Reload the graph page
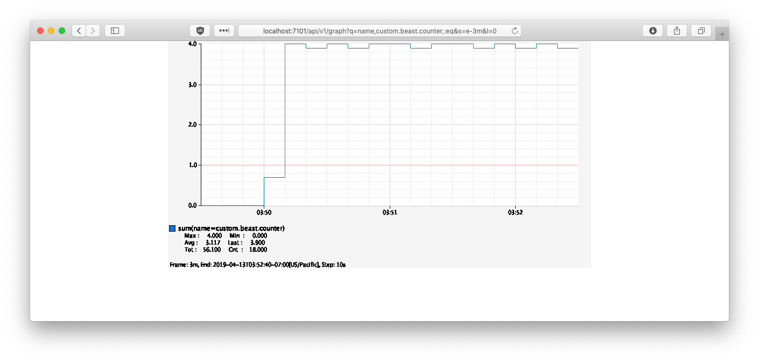This screenshot has width=759, height=361. coord(515,31)
